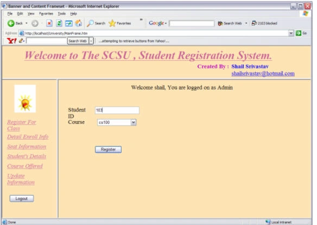Click the Search magnifier toolbar icon
Image resolution: width=317 pixels, height=225 pixels.
coord(90,23)
